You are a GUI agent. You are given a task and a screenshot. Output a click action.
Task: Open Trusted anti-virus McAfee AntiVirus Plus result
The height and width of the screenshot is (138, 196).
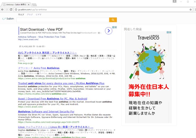click(61, 83)
